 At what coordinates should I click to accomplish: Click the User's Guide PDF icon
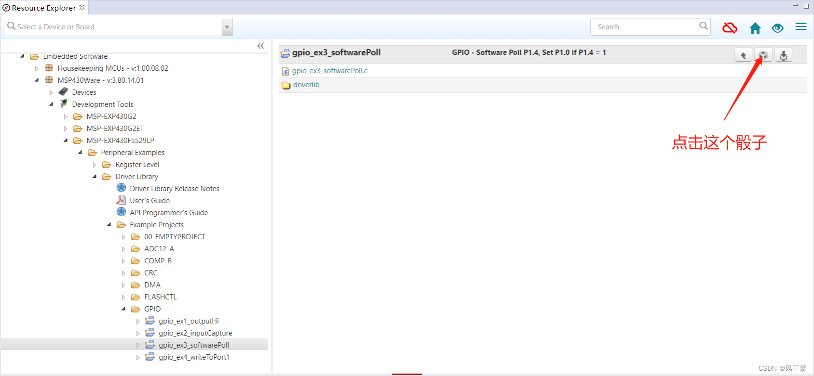point(121,200)
